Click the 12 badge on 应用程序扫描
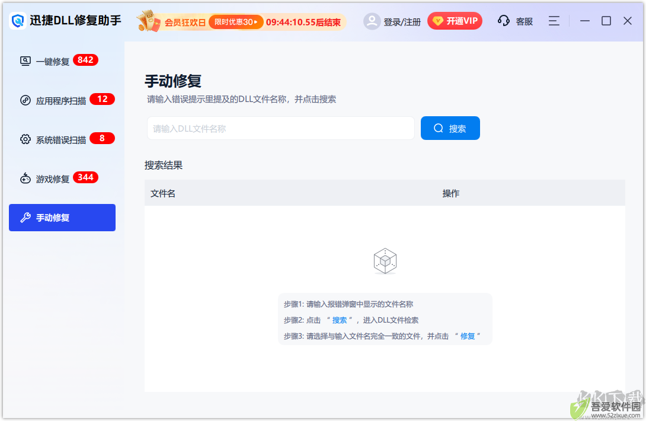 tap(102, 99)
